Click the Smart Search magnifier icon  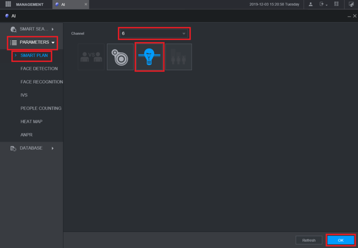(13, 29)
